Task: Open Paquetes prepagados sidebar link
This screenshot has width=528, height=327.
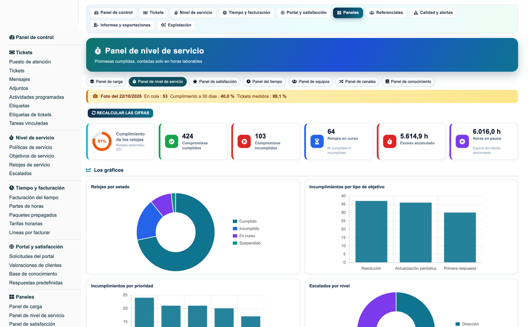Action: [33, 215]
